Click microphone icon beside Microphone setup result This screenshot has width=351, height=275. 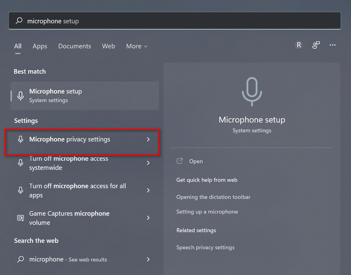point(21,96)
